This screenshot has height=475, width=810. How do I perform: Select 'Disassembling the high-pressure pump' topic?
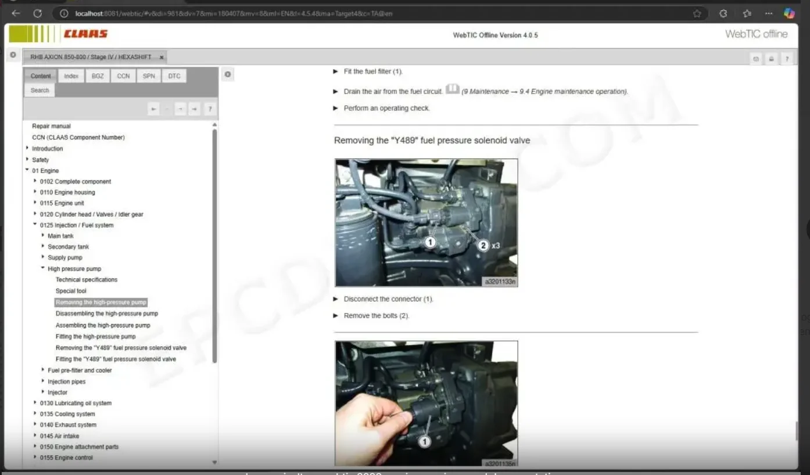(107, 314)
